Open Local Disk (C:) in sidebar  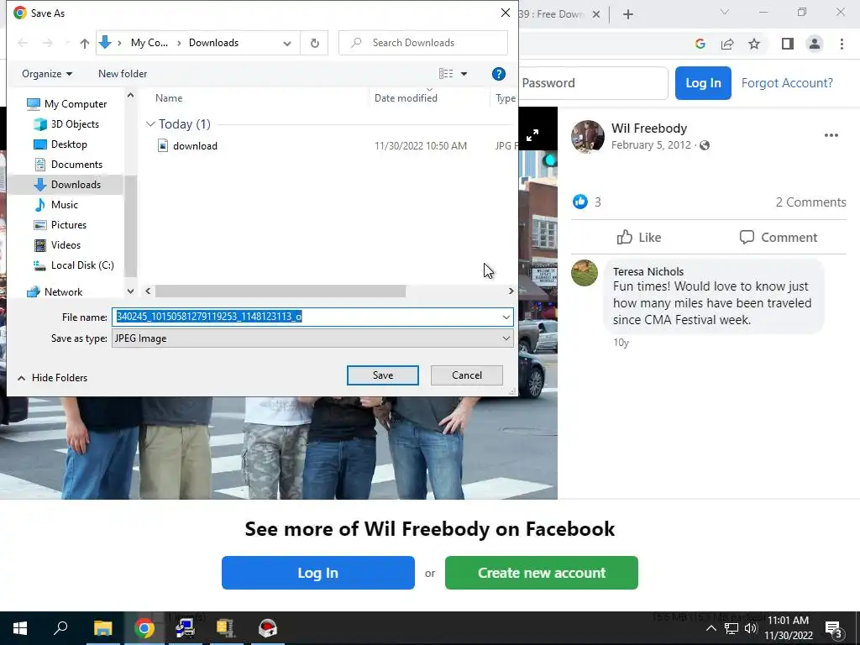point(82,265)
